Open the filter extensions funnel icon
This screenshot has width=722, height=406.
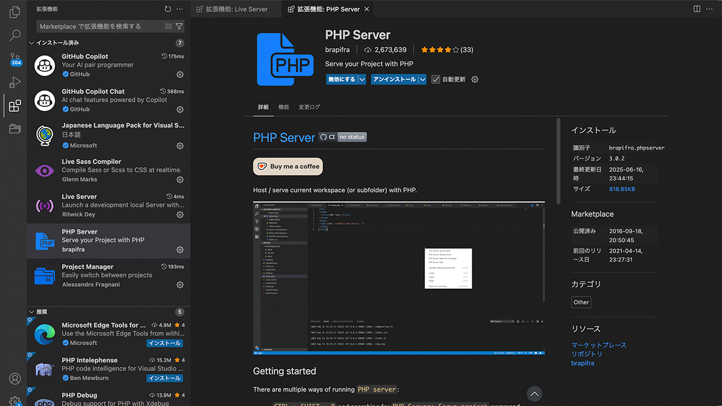pos(179,26)
